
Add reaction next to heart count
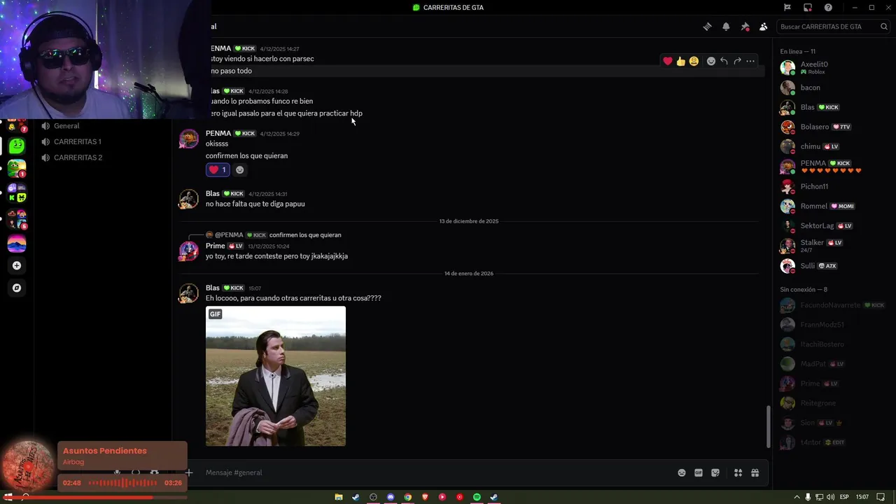point(240,169)
